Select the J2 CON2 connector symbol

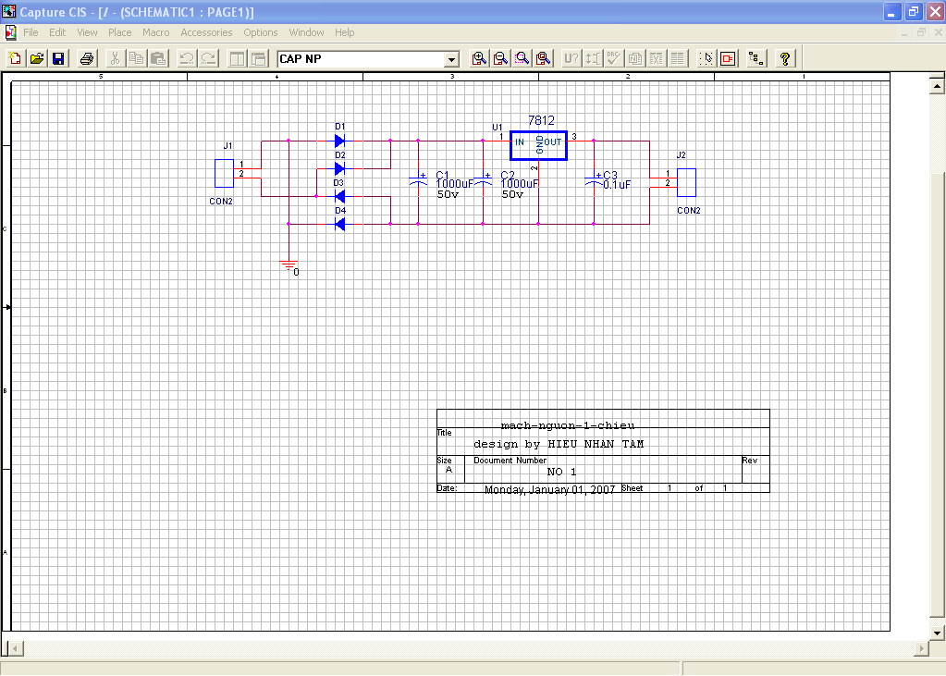[686, 182]
